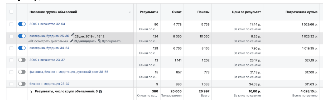The height and width of the screenshot is (101, 328).
Task: Select the checkbox for the ЗОЖ + веганство 32-54 row
Action: pyautogui.click(x=11, y=24)
